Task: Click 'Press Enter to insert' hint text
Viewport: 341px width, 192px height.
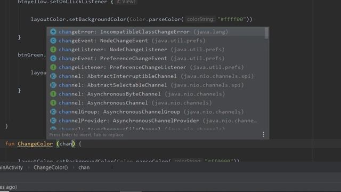Action: (x=86, y=135)
